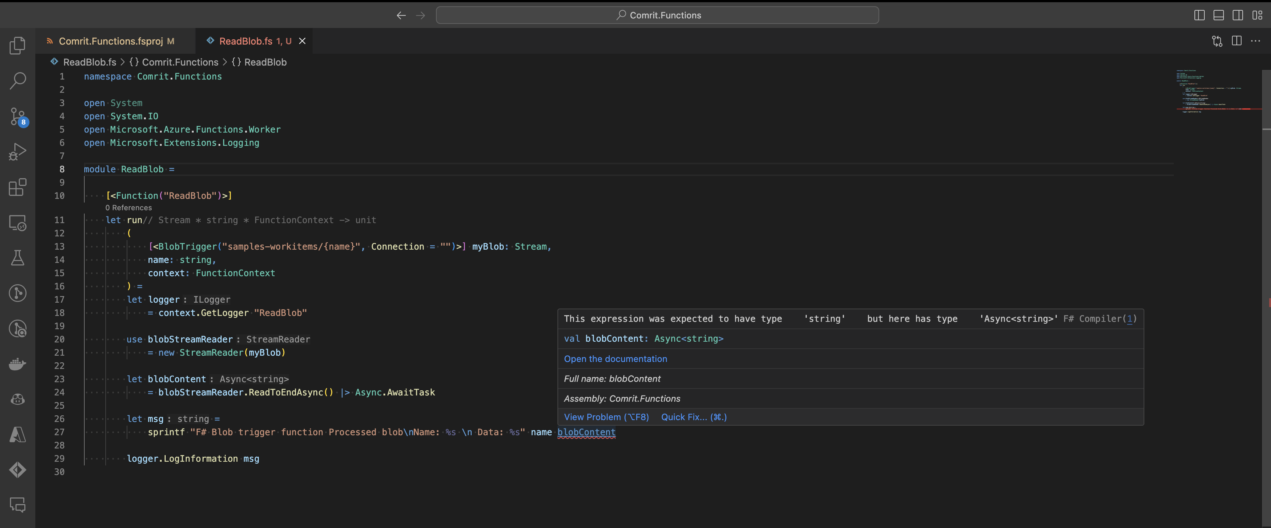Click 'logger.LogInformation msg' on line 29
Image resolution: width=1271 pixels, height=528 pixels.
click(x=193, y=459)
